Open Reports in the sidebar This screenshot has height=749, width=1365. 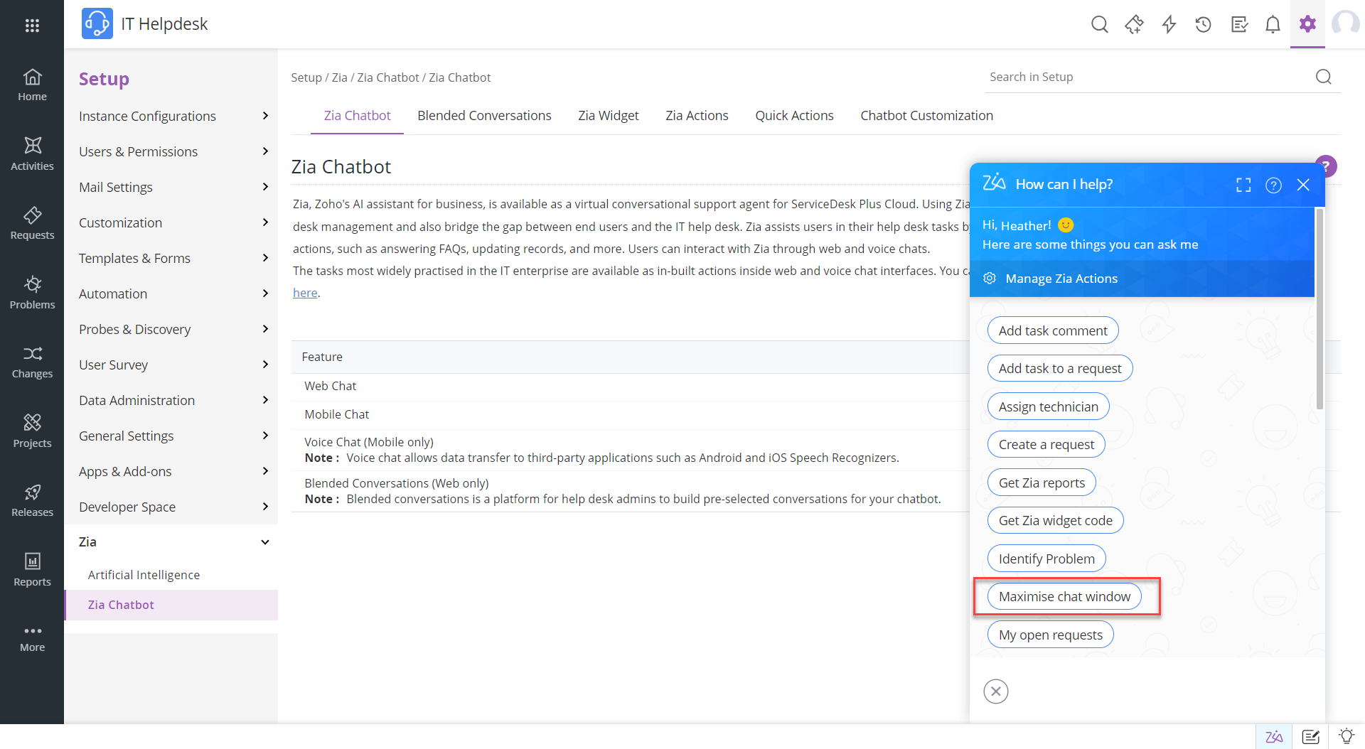click(x=32, y=569)
